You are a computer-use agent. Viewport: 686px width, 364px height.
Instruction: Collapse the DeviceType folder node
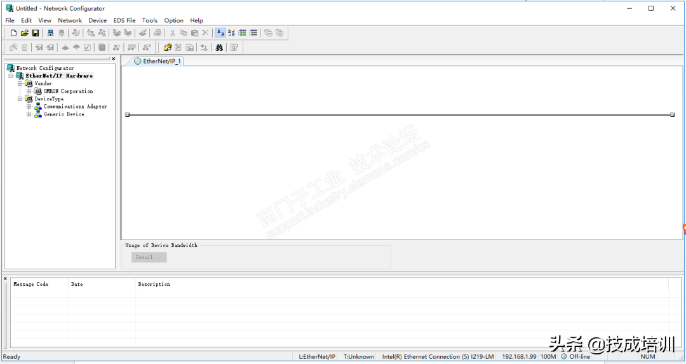point(20,99)
